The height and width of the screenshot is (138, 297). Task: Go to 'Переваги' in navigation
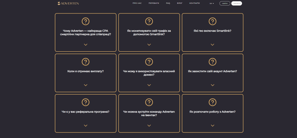154,3
